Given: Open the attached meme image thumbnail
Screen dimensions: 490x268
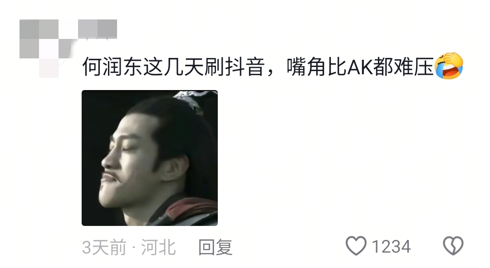Looking at the screenshot, I should tap(150, 158).
